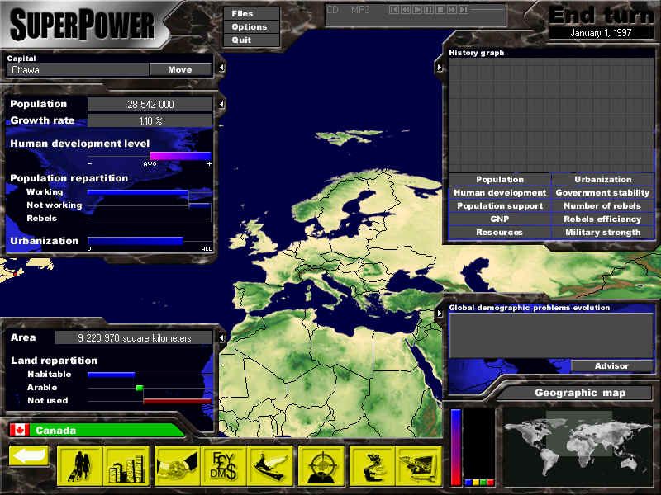Select Government stability graph option
The height and width of the screenshot is (495, 661).
point(602,193)
